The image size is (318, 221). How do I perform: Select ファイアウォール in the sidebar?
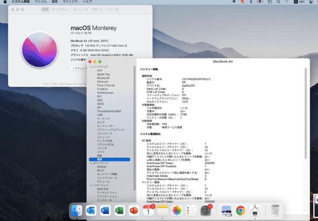point(107,178)
